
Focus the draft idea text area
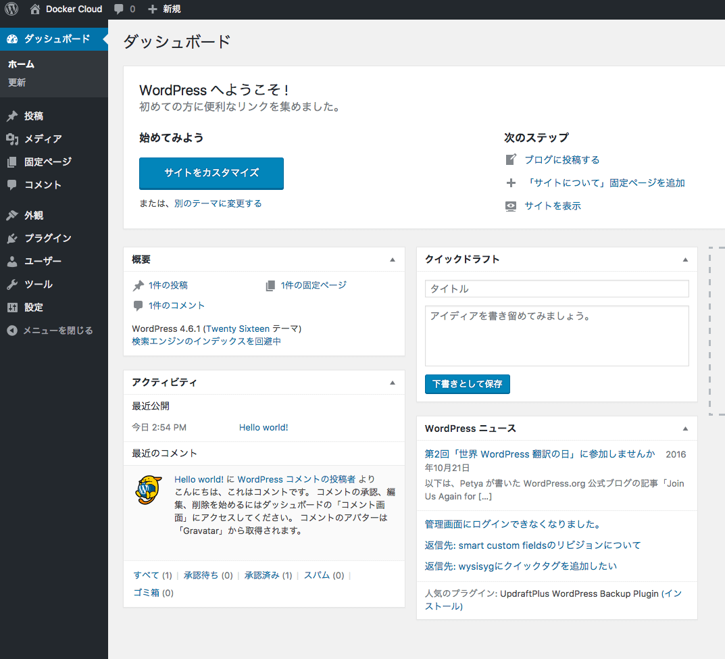tap(557, 336)
